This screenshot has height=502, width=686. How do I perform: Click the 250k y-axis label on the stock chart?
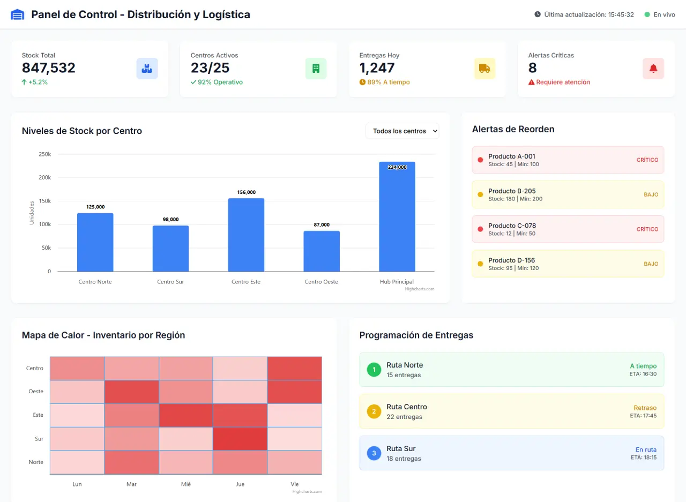tap(45, 154)
